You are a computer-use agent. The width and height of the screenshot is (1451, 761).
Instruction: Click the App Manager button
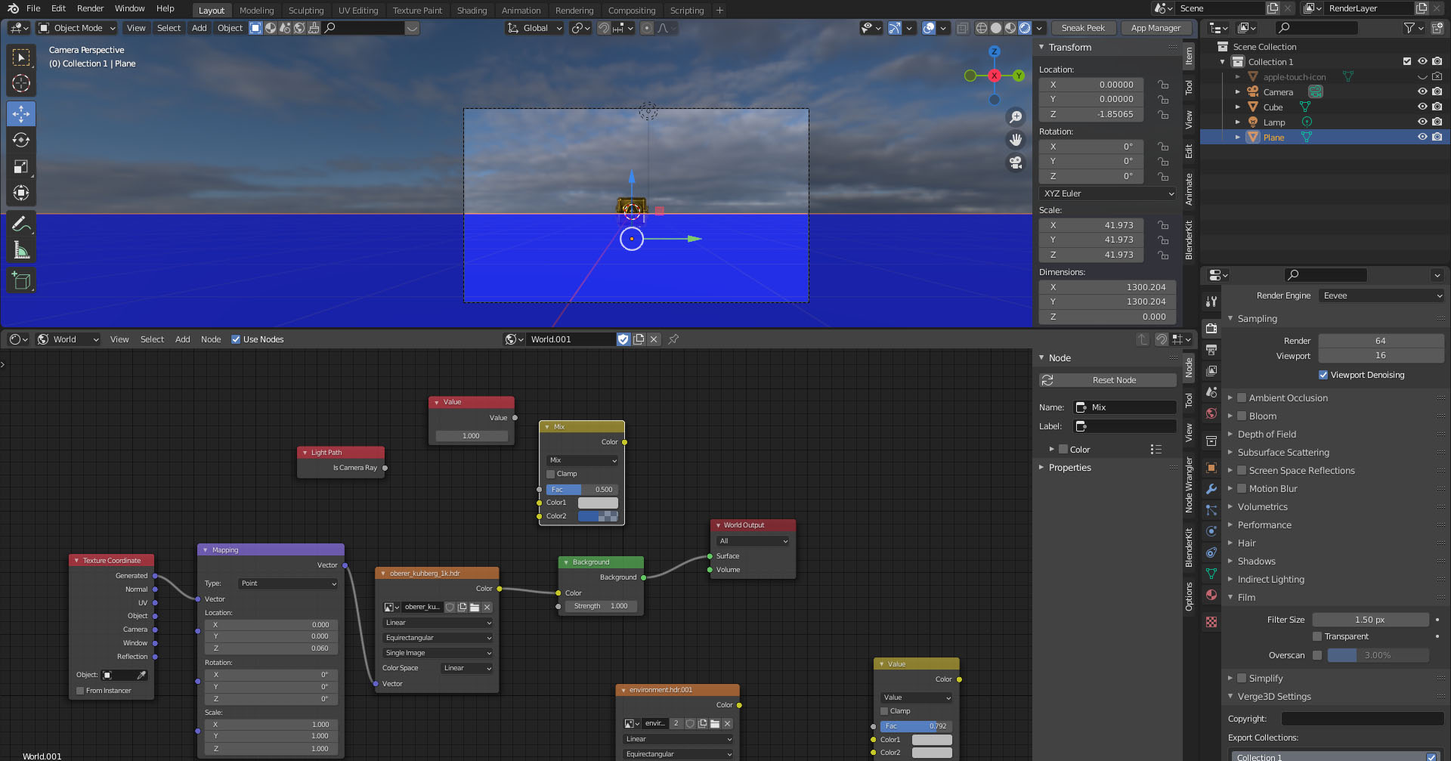[x=1156, y=28]
